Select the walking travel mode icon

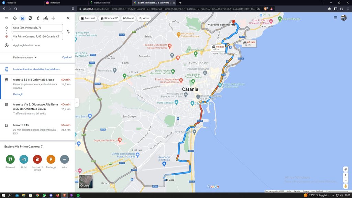38,18
